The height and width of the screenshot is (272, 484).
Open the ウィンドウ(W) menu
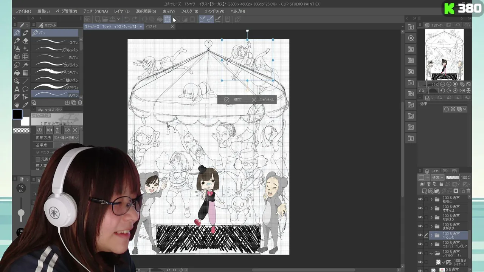click(214, 11)
